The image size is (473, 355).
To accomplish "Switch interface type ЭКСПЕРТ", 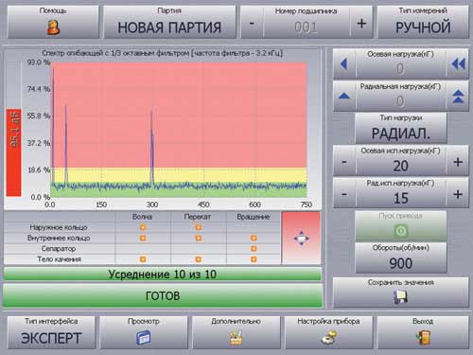I will 51,332.
